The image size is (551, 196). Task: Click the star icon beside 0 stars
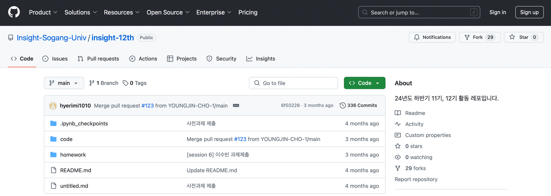click(398, 146)
